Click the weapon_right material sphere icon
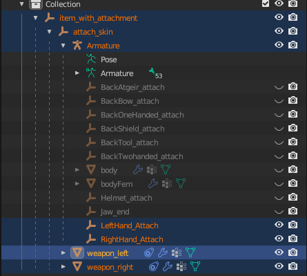Screen dimensions: 307x276 coord(154,267)
